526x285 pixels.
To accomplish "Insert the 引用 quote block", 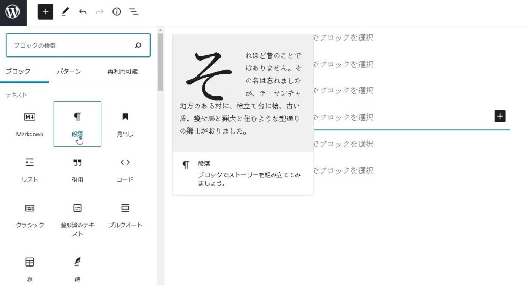I will (x=77, y=169).
